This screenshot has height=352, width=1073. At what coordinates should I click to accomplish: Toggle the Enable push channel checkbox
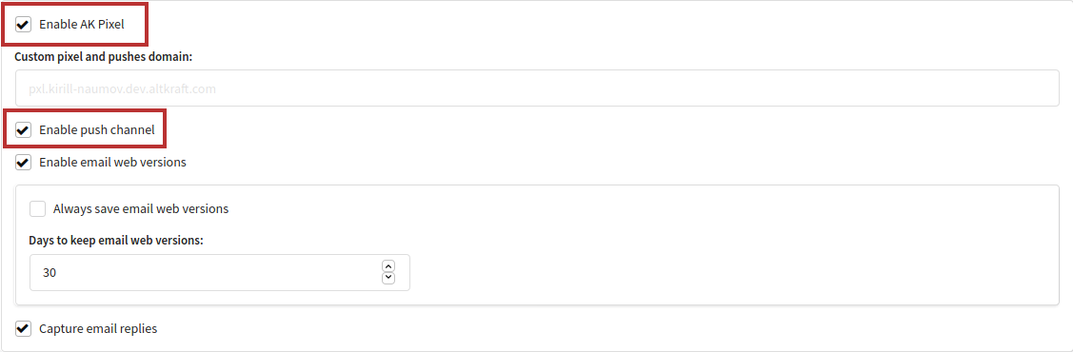tap(23, 130)
